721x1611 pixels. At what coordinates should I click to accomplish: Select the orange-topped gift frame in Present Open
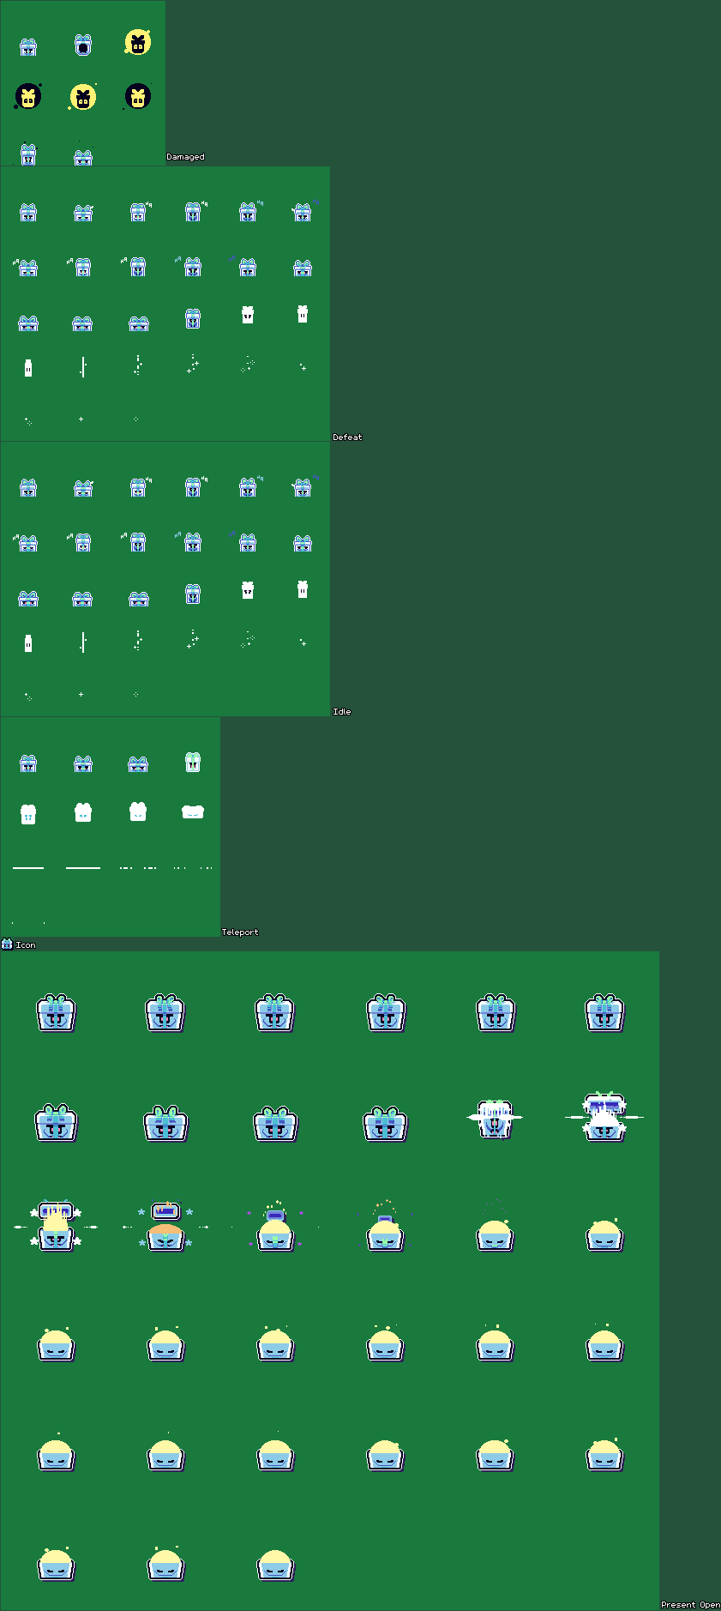(x=165, y=1228)
